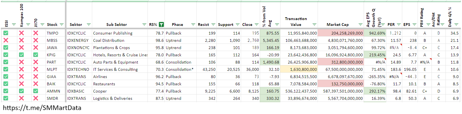Open the Phase column filter dropdown
This screenshot has height=114, width=462.
[193, 25]
